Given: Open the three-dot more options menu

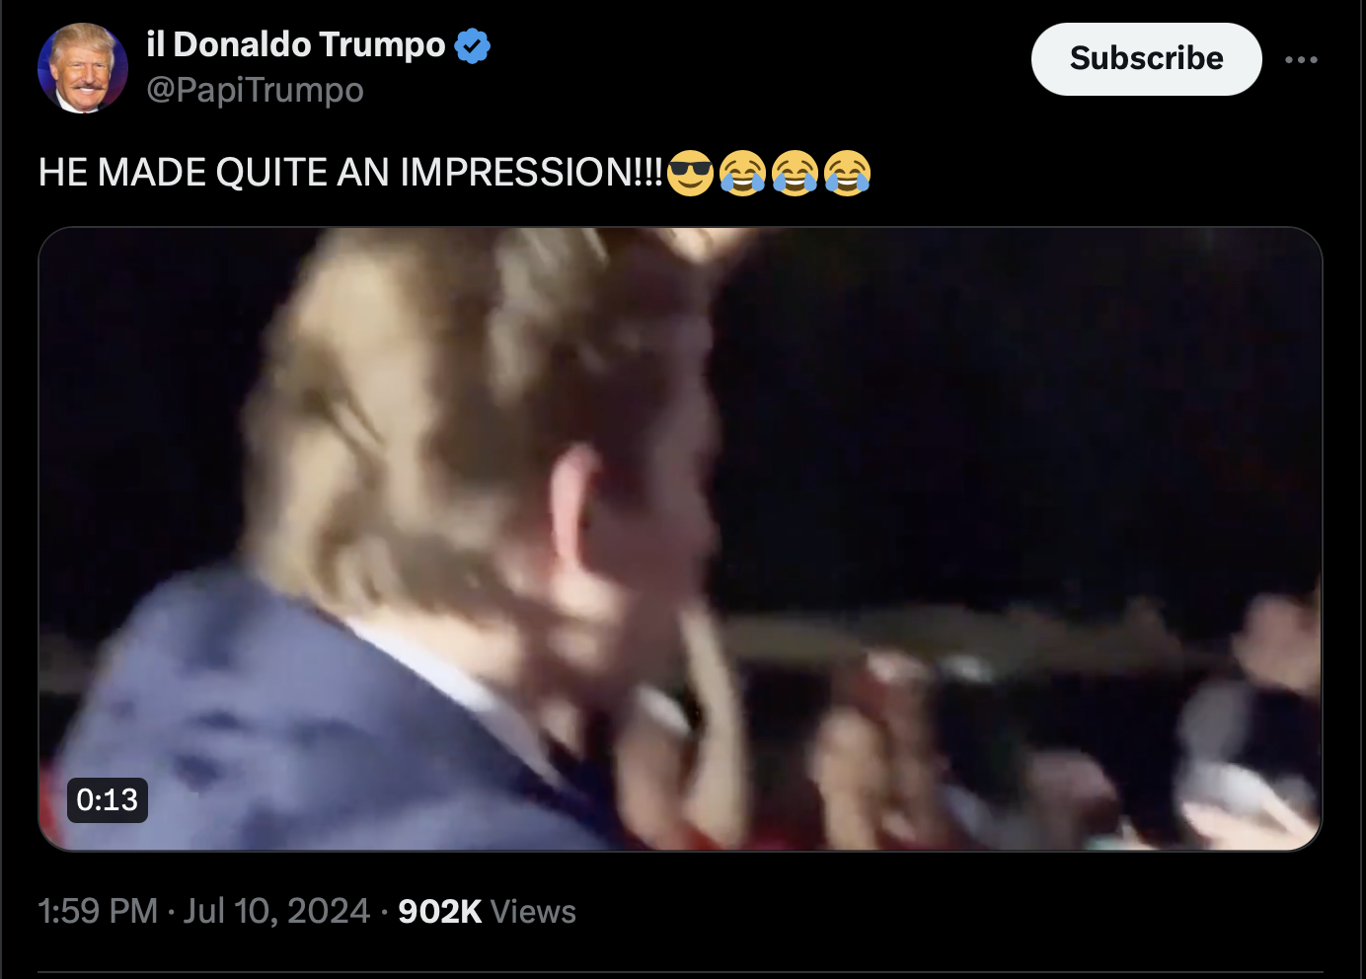Looking at the screenshot, I should (1301, 59).
